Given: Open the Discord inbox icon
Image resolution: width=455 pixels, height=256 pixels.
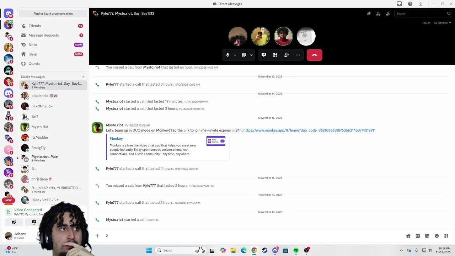Looking at the screenshot, I should tap(399, 4).
